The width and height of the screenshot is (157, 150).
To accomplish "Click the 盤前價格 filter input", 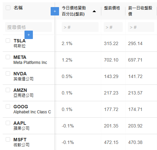I will (x=113, y=27).
